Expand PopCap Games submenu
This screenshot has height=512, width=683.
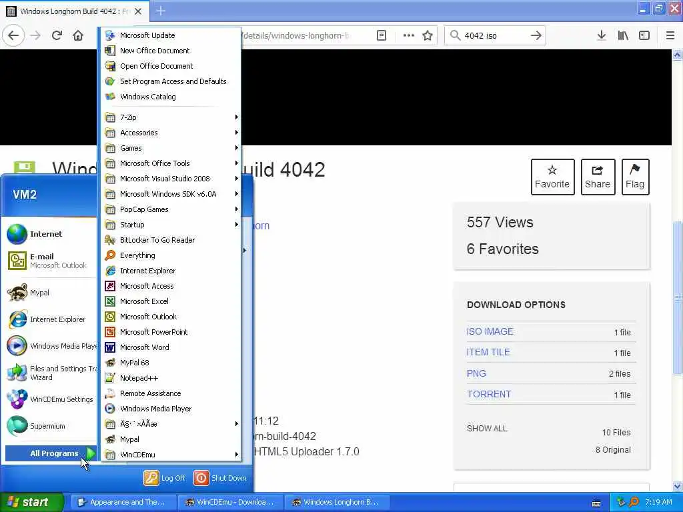tap(171, 209)
